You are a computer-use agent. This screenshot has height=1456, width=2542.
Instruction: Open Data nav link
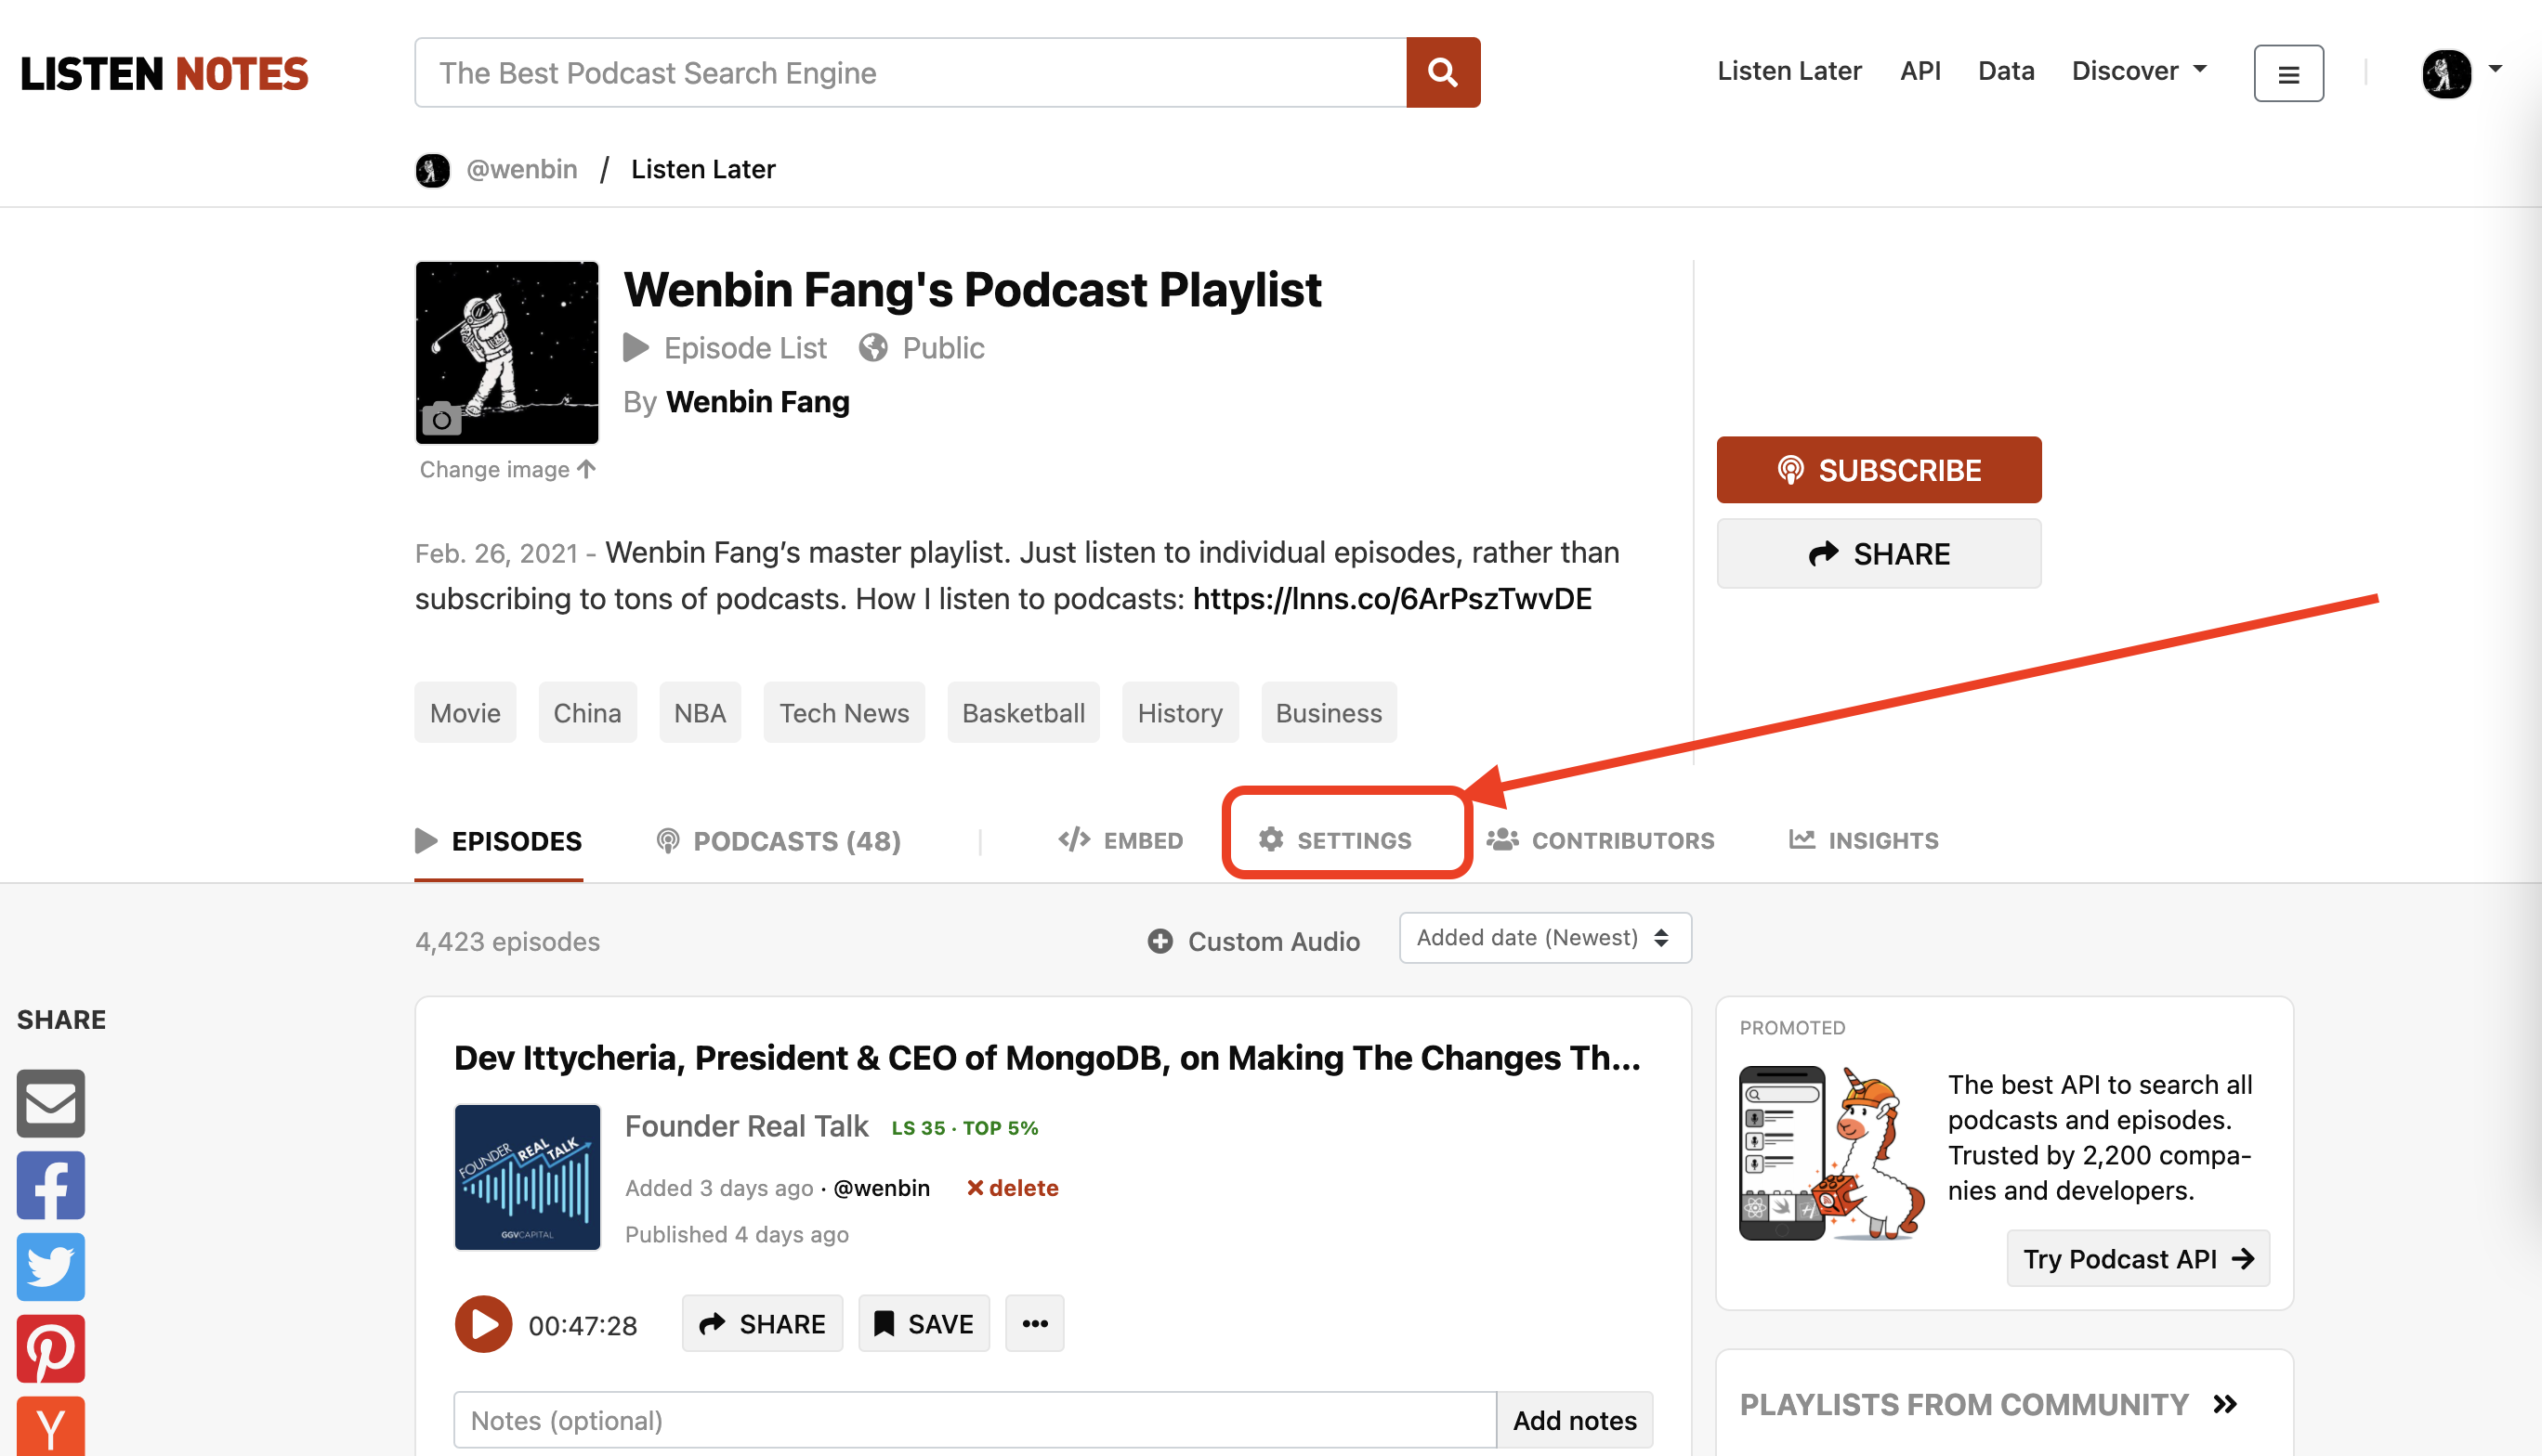pos(2006,71)
